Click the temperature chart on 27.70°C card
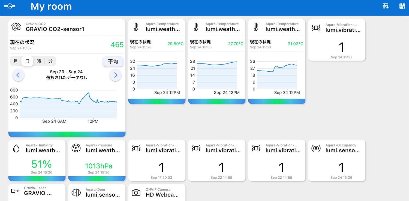 click(217, 75)
